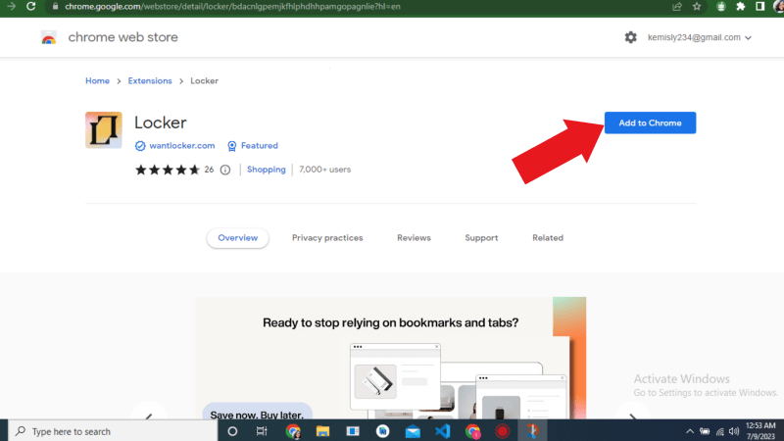Open the Extensions breadcrumb link
This screenshot has height=441, width=784.
pos(150,81)
